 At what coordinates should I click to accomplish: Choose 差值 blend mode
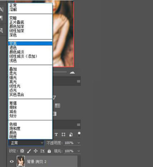pyautogui.click(x=30, y=103)
